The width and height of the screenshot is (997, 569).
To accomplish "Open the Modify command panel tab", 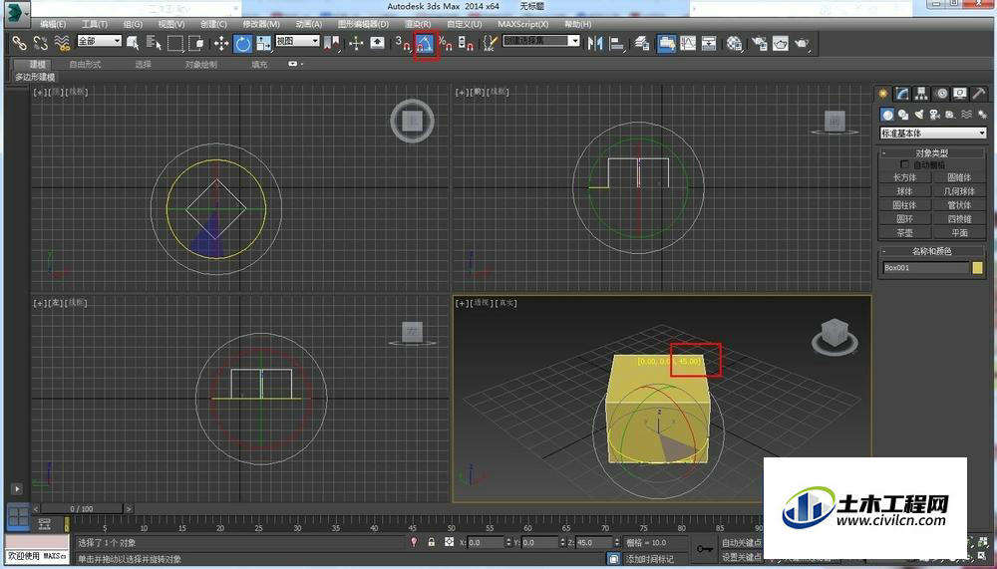I will click(x=902, y=94).
